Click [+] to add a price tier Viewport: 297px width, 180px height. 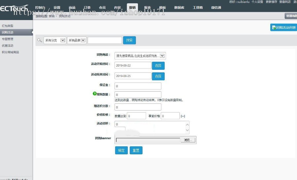[183, 116]
